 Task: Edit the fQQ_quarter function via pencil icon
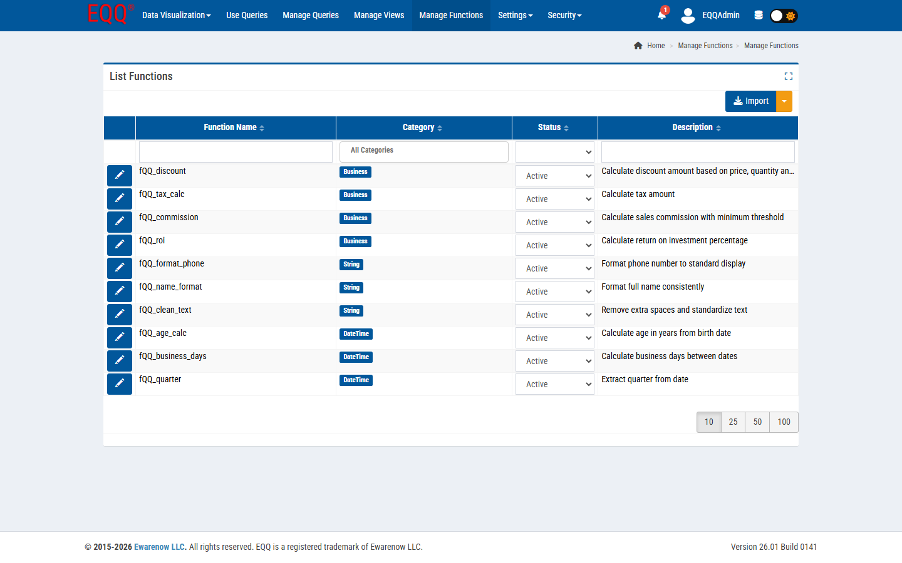[119, 383]
